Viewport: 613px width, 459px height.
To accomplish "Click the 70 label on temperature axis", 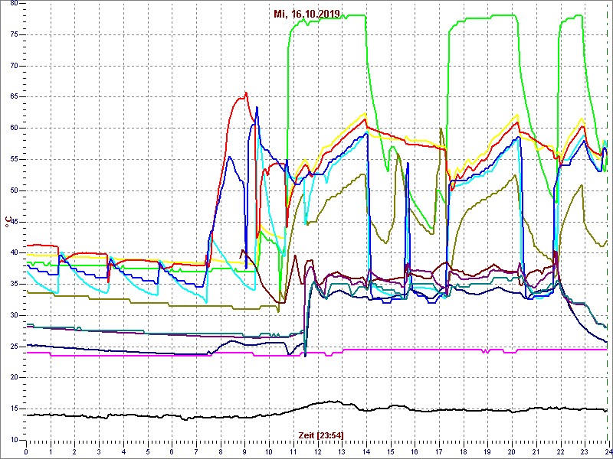I will [13, 66].
